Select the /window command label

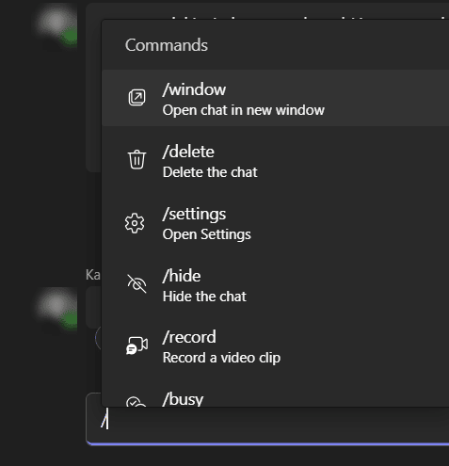click(x=194, y=89)
